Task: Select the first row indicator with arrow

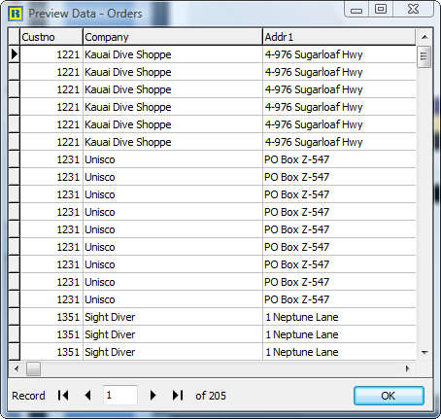Action: point(14,54)
